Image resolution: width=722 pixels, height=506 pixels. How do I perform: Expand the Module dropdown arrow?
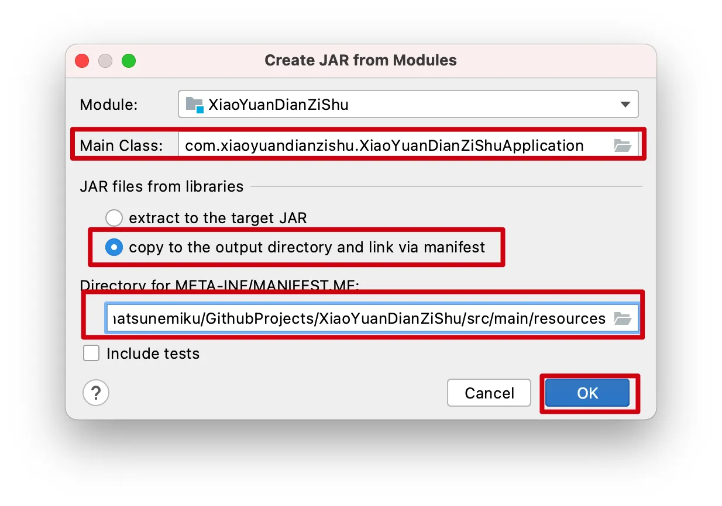[625, 105]
